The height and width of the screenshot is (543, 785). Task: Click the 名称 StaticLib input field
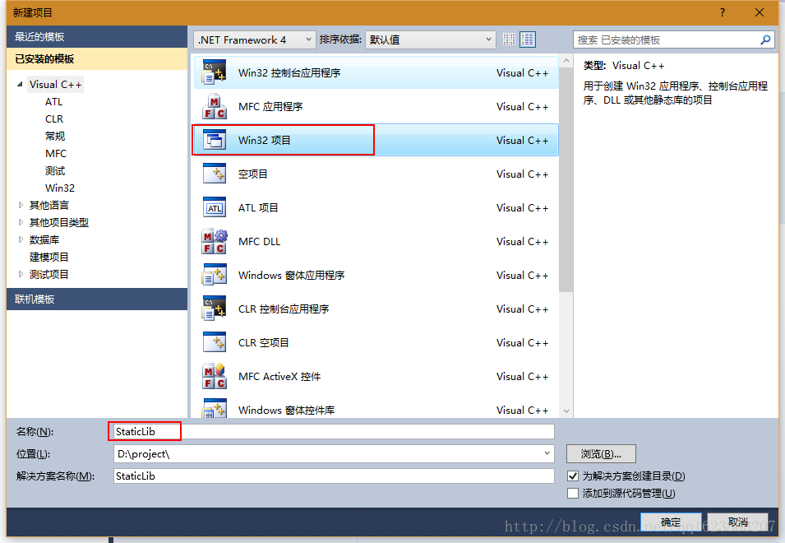pos(334,431)
